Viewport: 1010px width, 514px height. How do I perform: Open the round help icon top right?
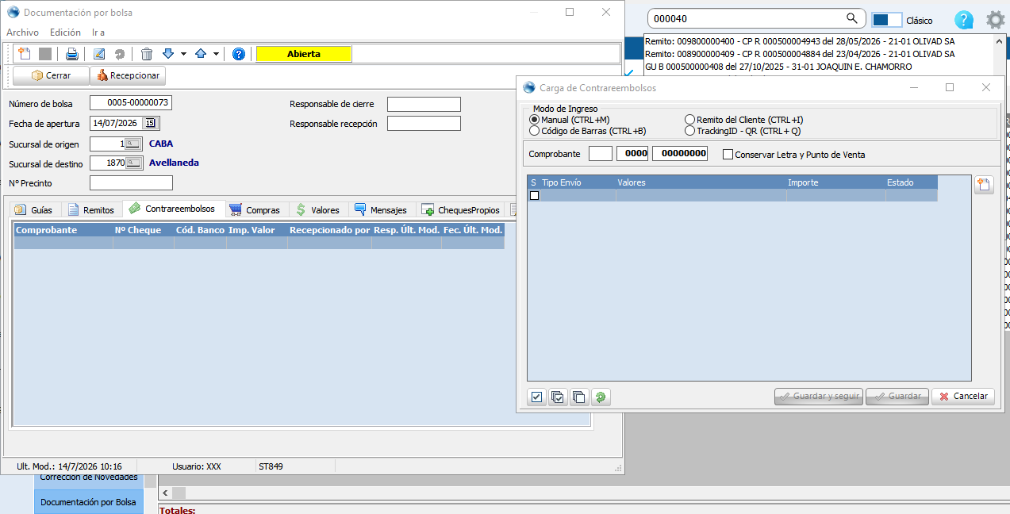[964, 21]
